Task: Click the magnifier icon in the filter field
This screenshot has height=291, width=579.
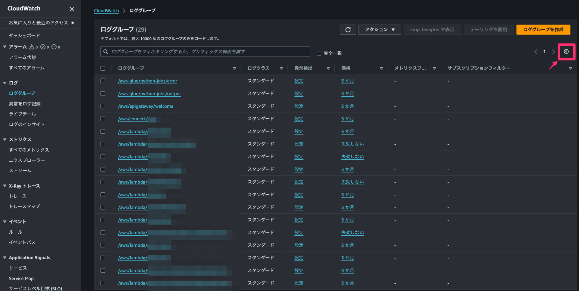Action: tap(106, 51)
